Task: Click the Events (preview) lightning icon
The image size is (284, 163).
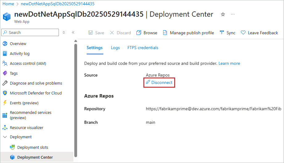Action: 5,103
